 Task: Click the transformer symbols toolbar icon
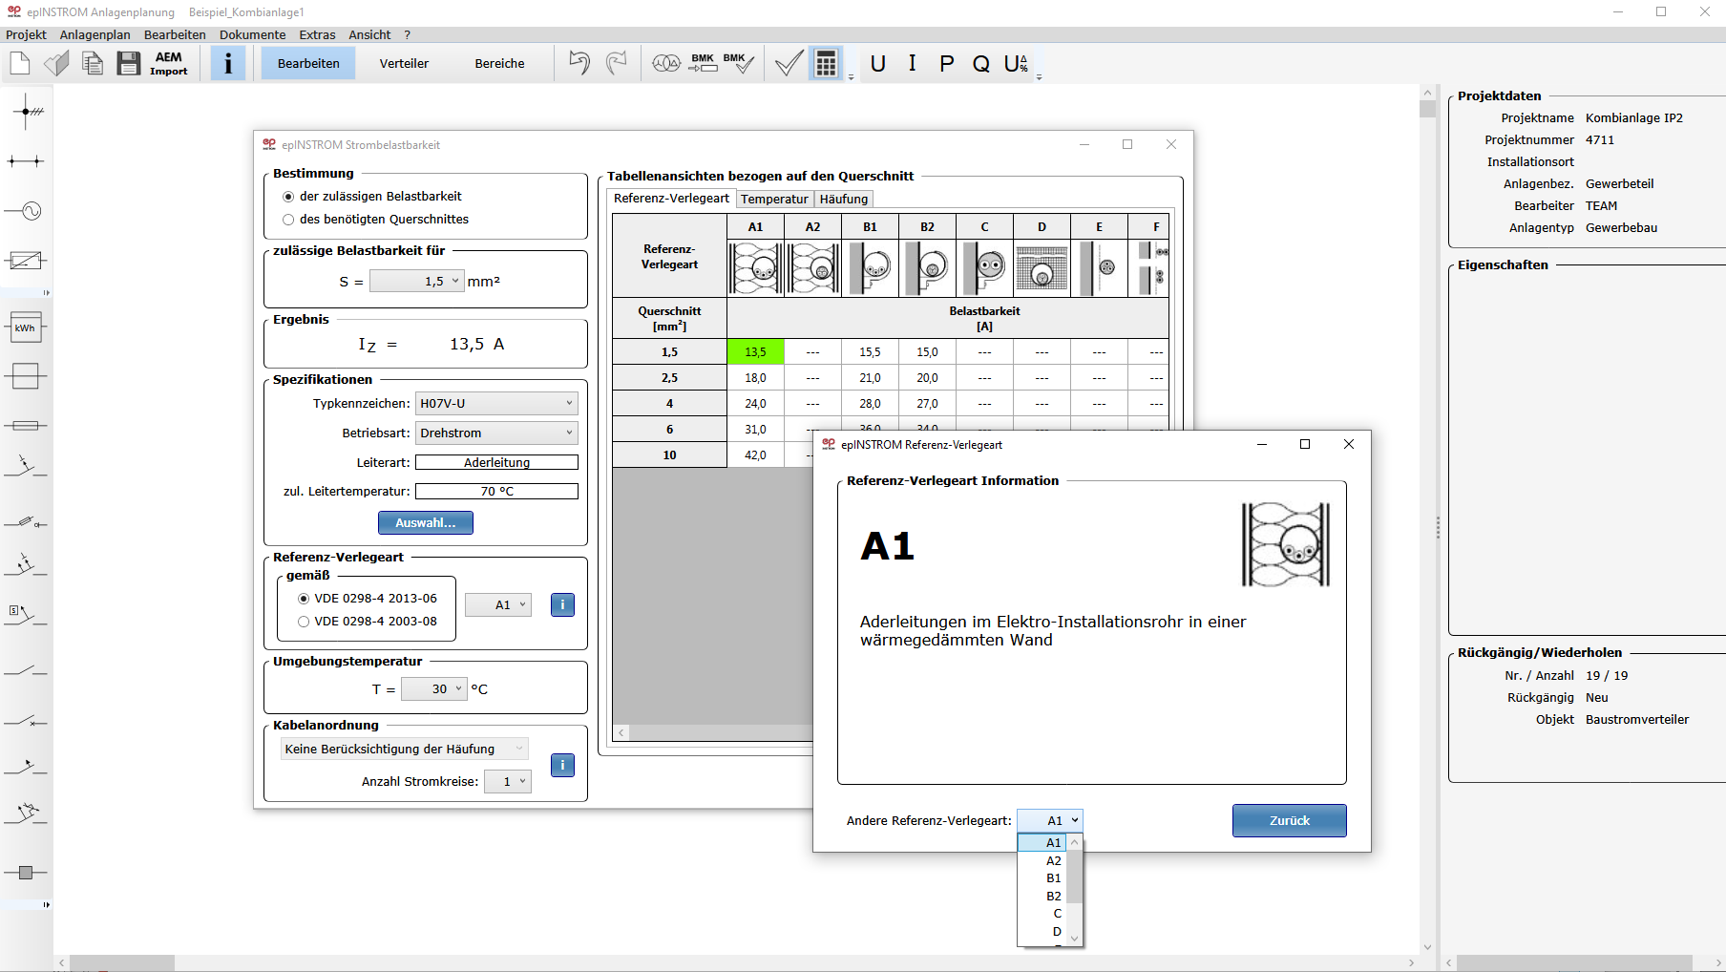(x=666, y=64)
